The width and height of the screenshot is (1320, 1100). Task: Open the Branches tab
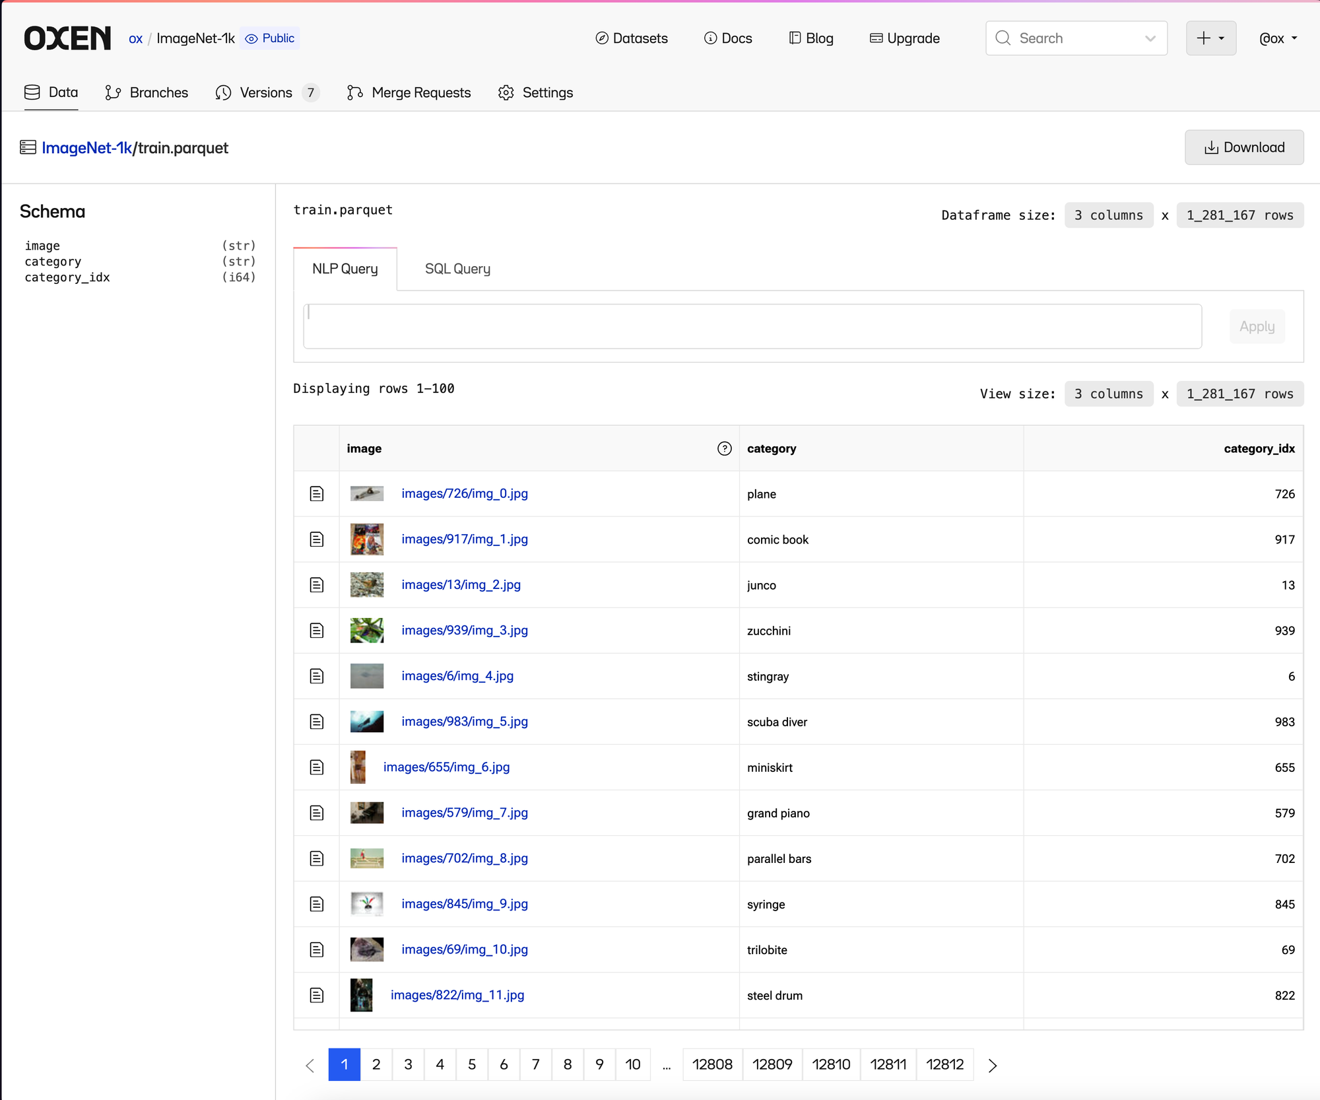coord(147,92)
